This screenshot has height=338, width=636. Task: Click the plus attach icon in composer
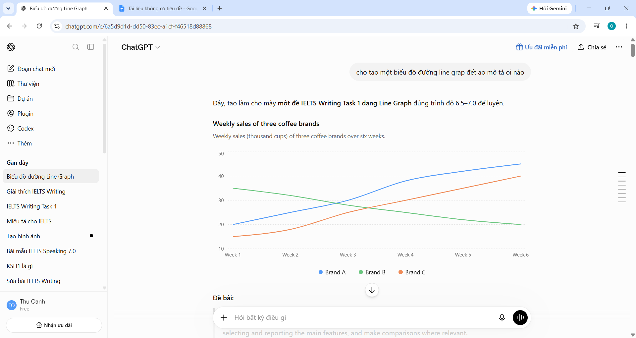click(224, 317)
